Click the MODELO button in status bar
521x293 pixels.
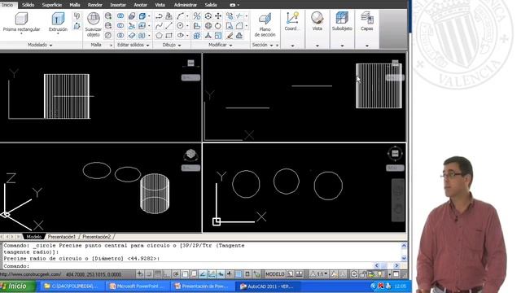click(275, 274)
